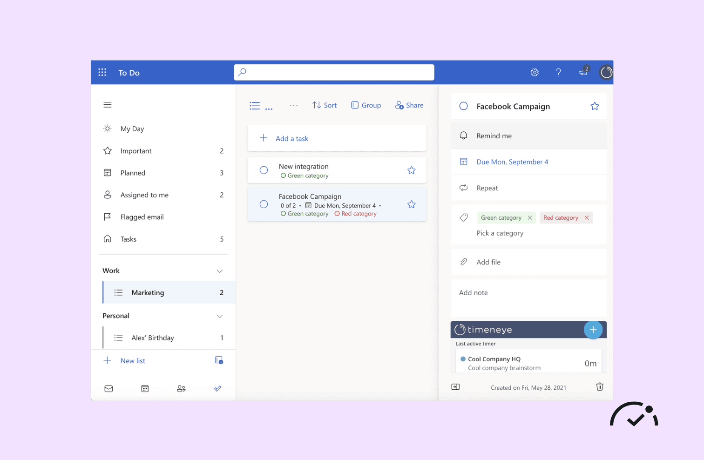Click the New integration task title

(x=304, y=166)
